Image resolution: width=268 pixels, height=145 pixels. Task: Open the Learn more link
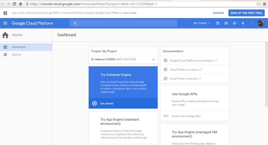130,13
